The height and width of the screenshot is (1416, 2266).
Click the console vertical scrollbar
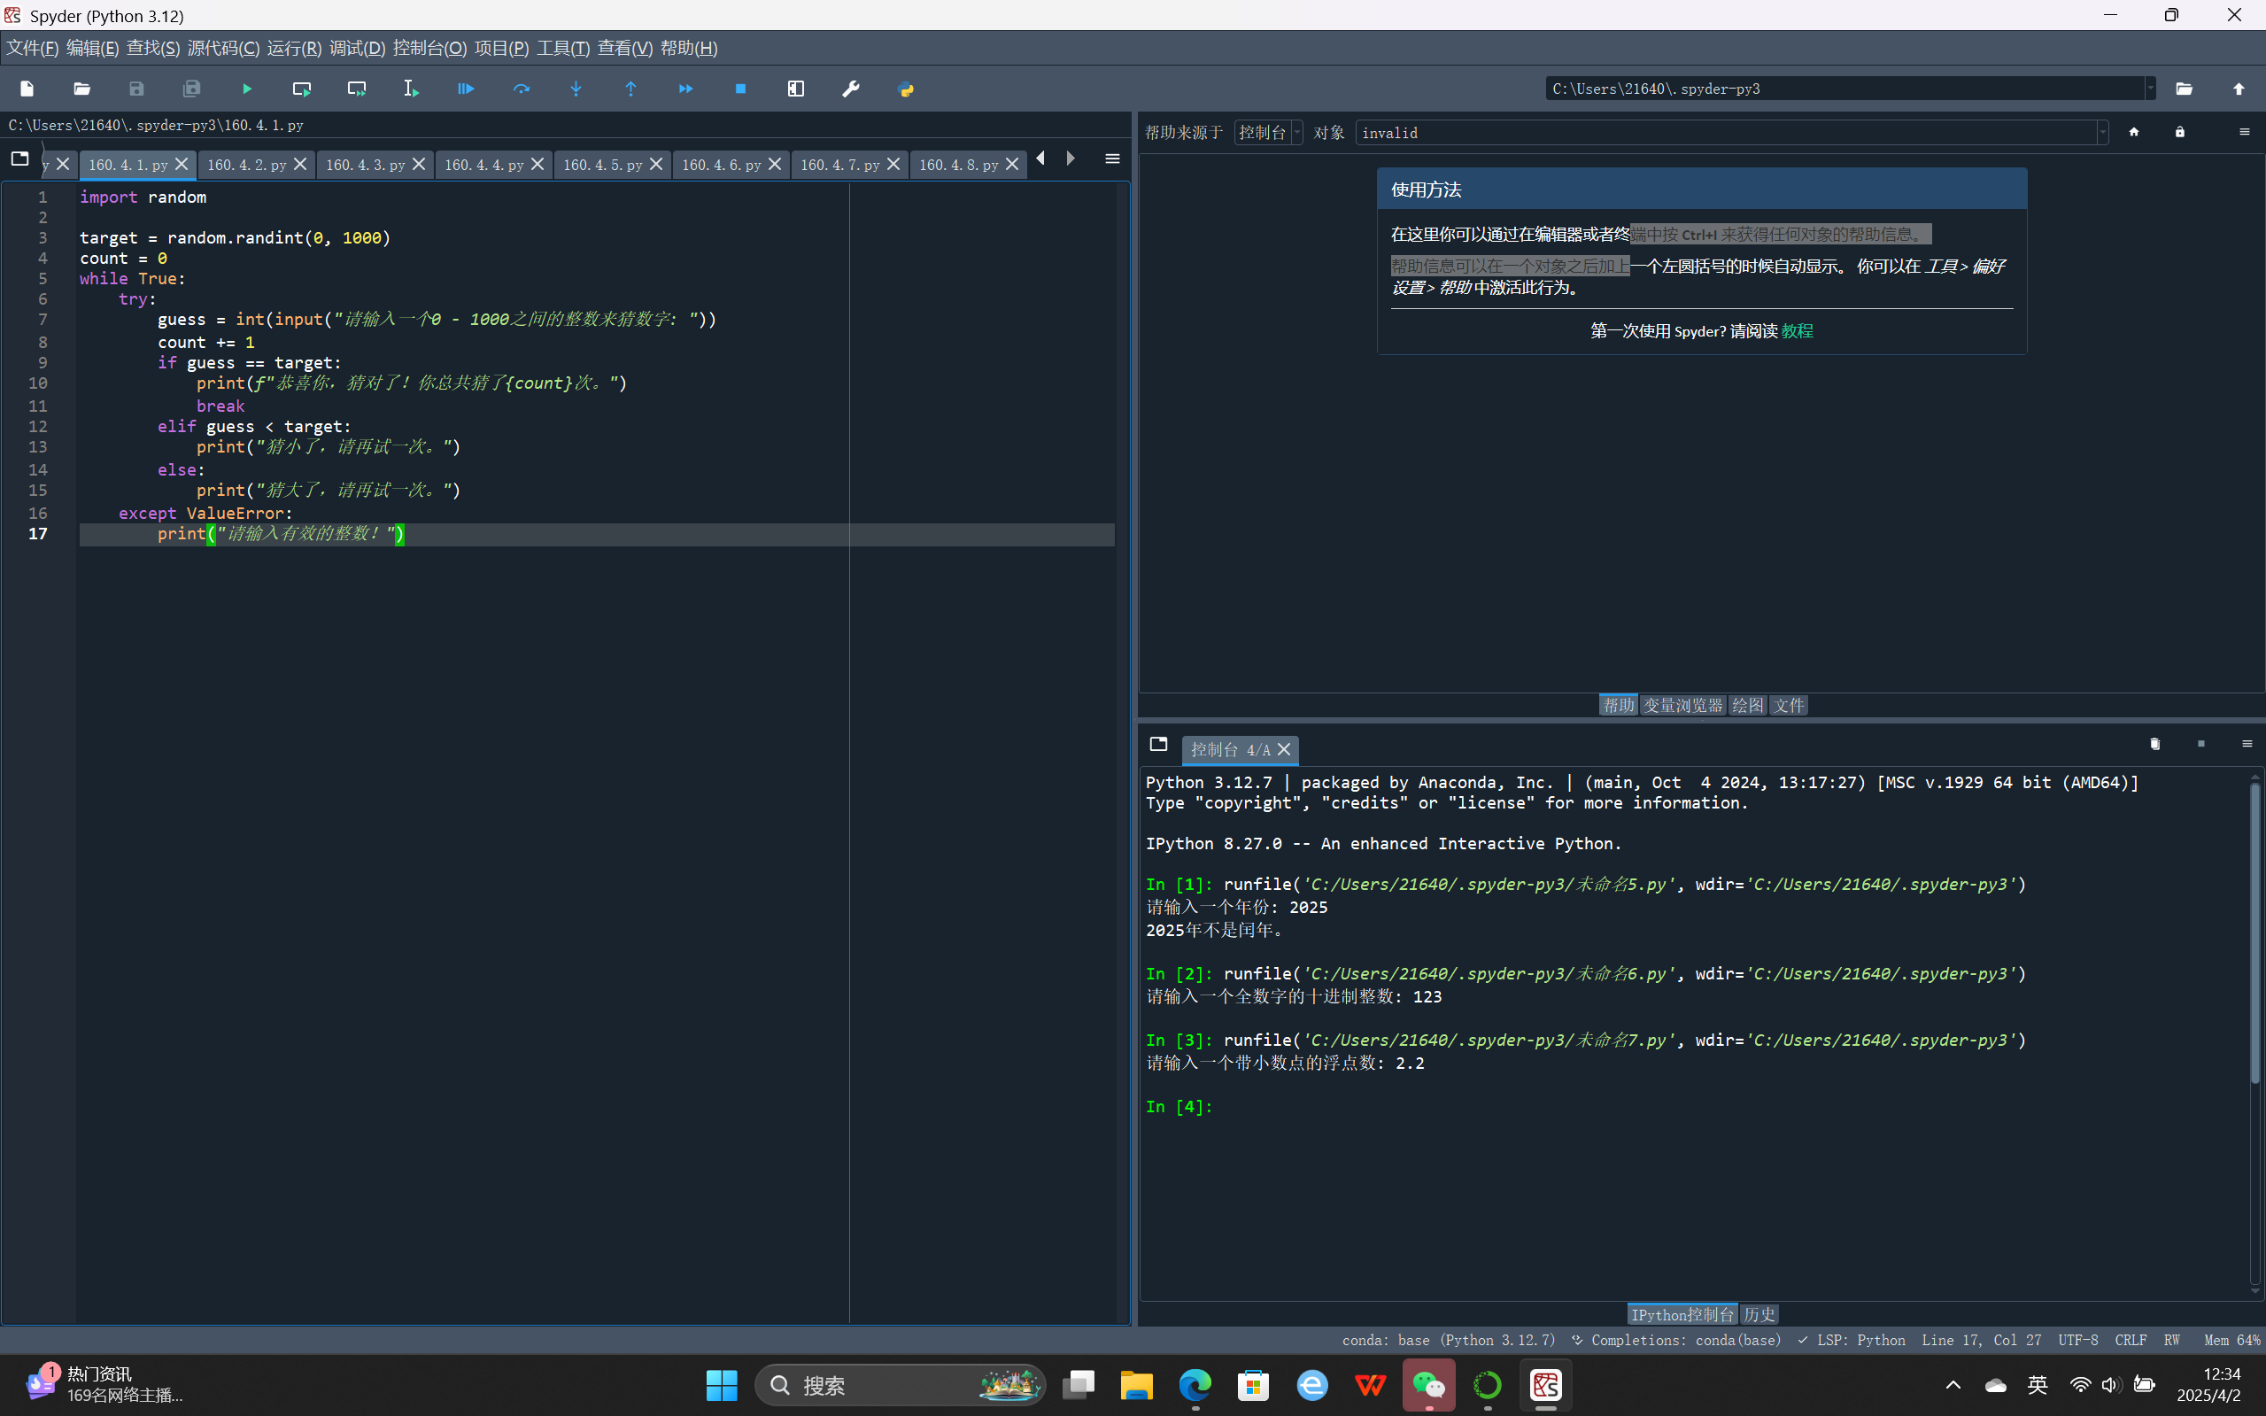click(2254, 937)
